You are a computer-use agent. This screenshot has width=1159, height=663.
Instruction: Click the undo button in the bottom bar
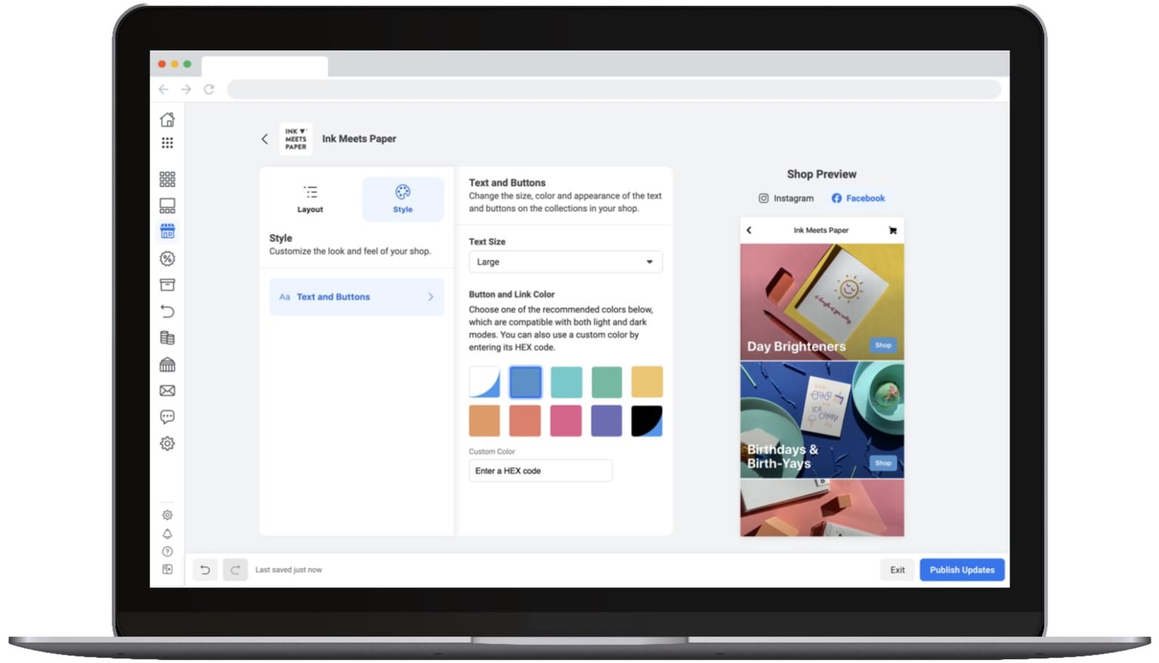(x=205, y=570)
